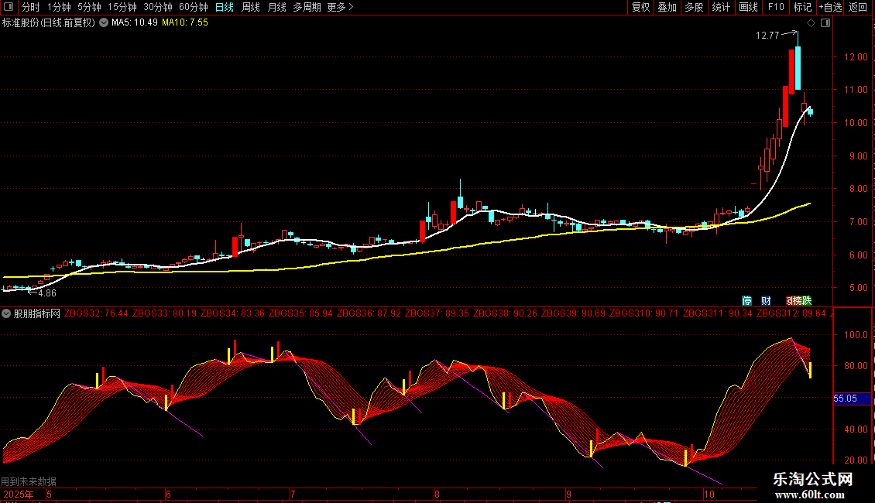Open the 复权 adjustment menu
This screenshot has width=875, height=503.
coord(640,7)
